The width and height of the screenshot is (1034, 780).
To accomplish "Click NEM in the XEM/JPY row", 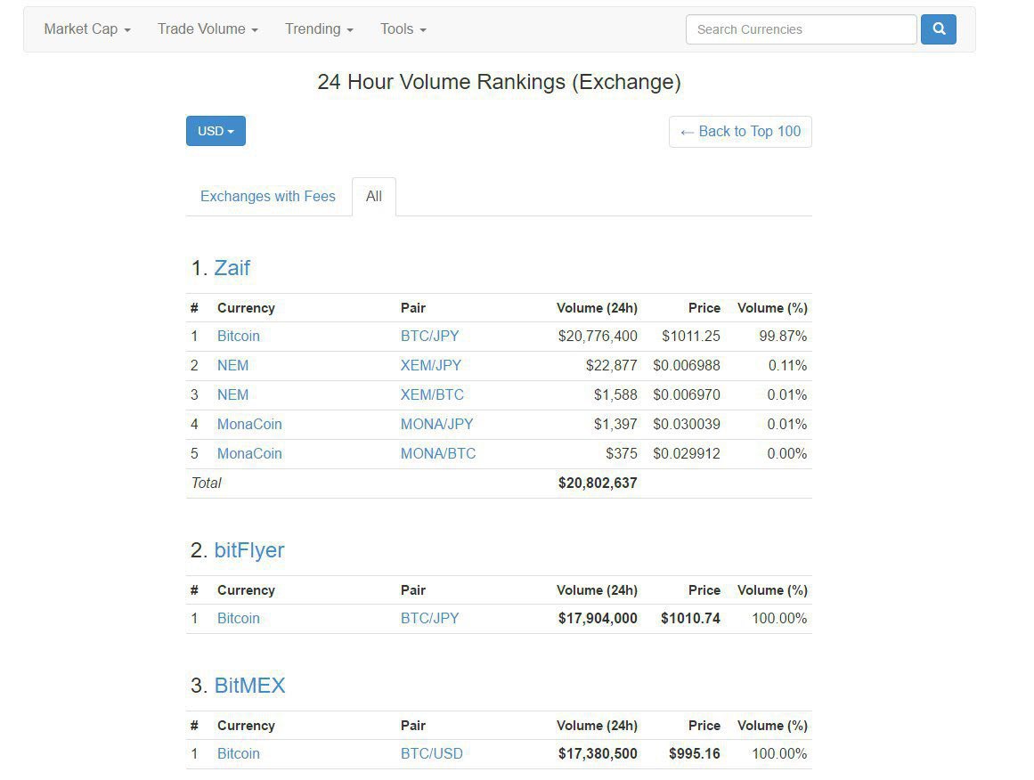I will pos(232,365).
